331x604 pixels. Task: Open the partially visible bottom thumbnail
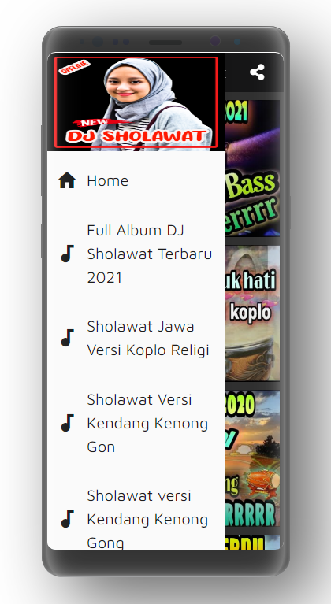(252, 542)
